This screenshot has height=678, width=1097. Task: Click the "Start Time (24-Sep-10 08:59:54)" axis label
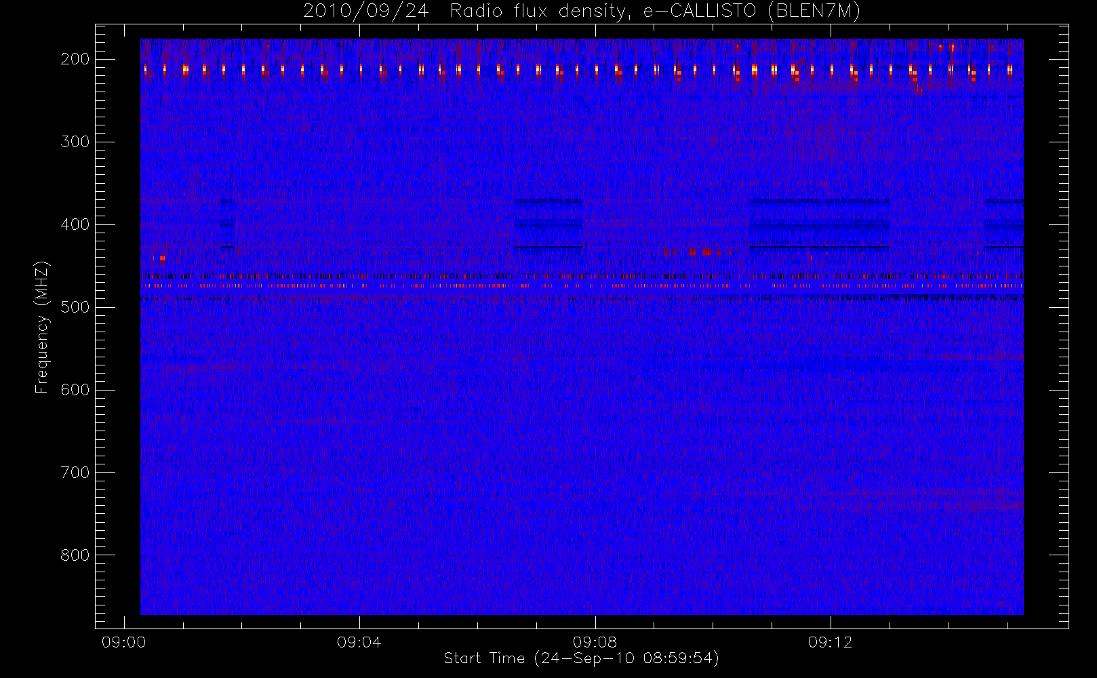[x=581, y=658]
